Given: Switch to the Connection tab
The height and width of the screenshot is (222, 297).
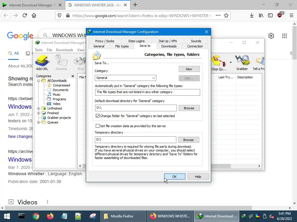Looking at the screenshot, I should tap(195, 46).
